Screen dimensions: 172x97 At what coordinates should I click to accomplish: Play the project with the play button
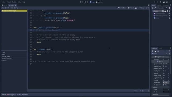(155, 2)
